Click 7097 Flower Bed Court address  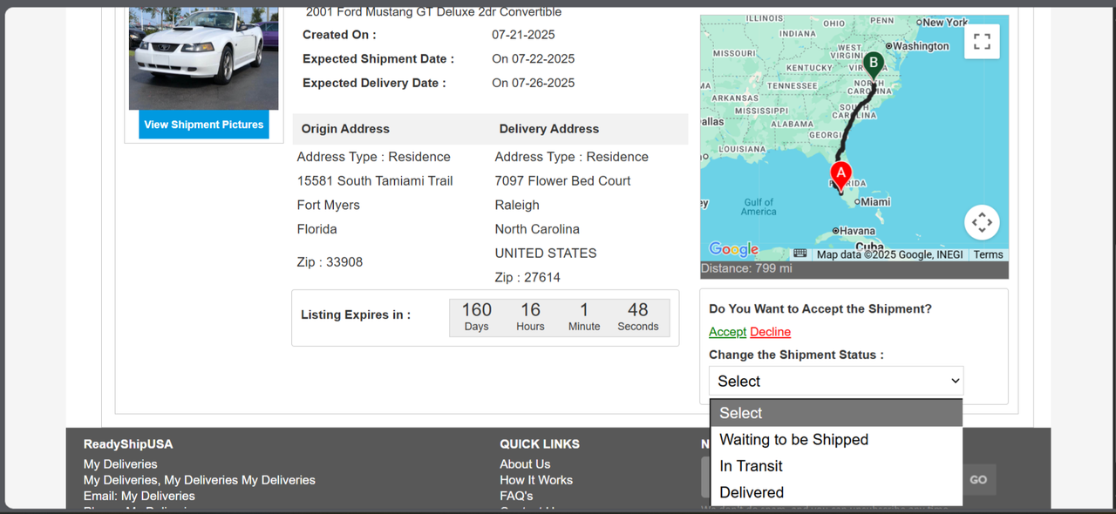pyautogui.click(x=562, y=181)
